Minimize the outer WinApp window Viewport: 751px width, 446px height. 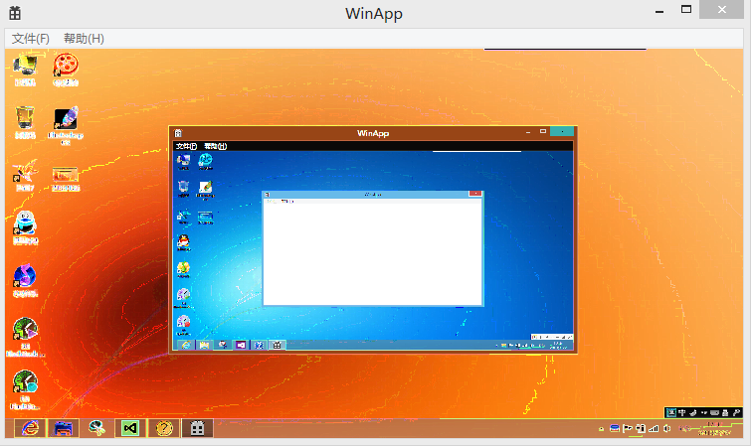coord(659,11)
